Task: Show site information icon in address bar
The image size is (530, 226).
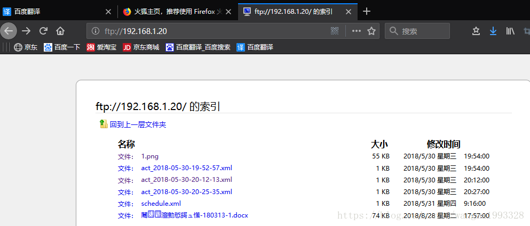Action: (96, 31)
